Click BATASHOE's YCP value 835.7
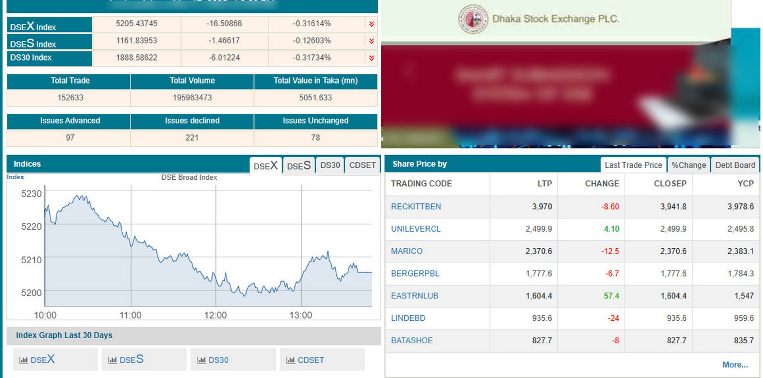 744,340
